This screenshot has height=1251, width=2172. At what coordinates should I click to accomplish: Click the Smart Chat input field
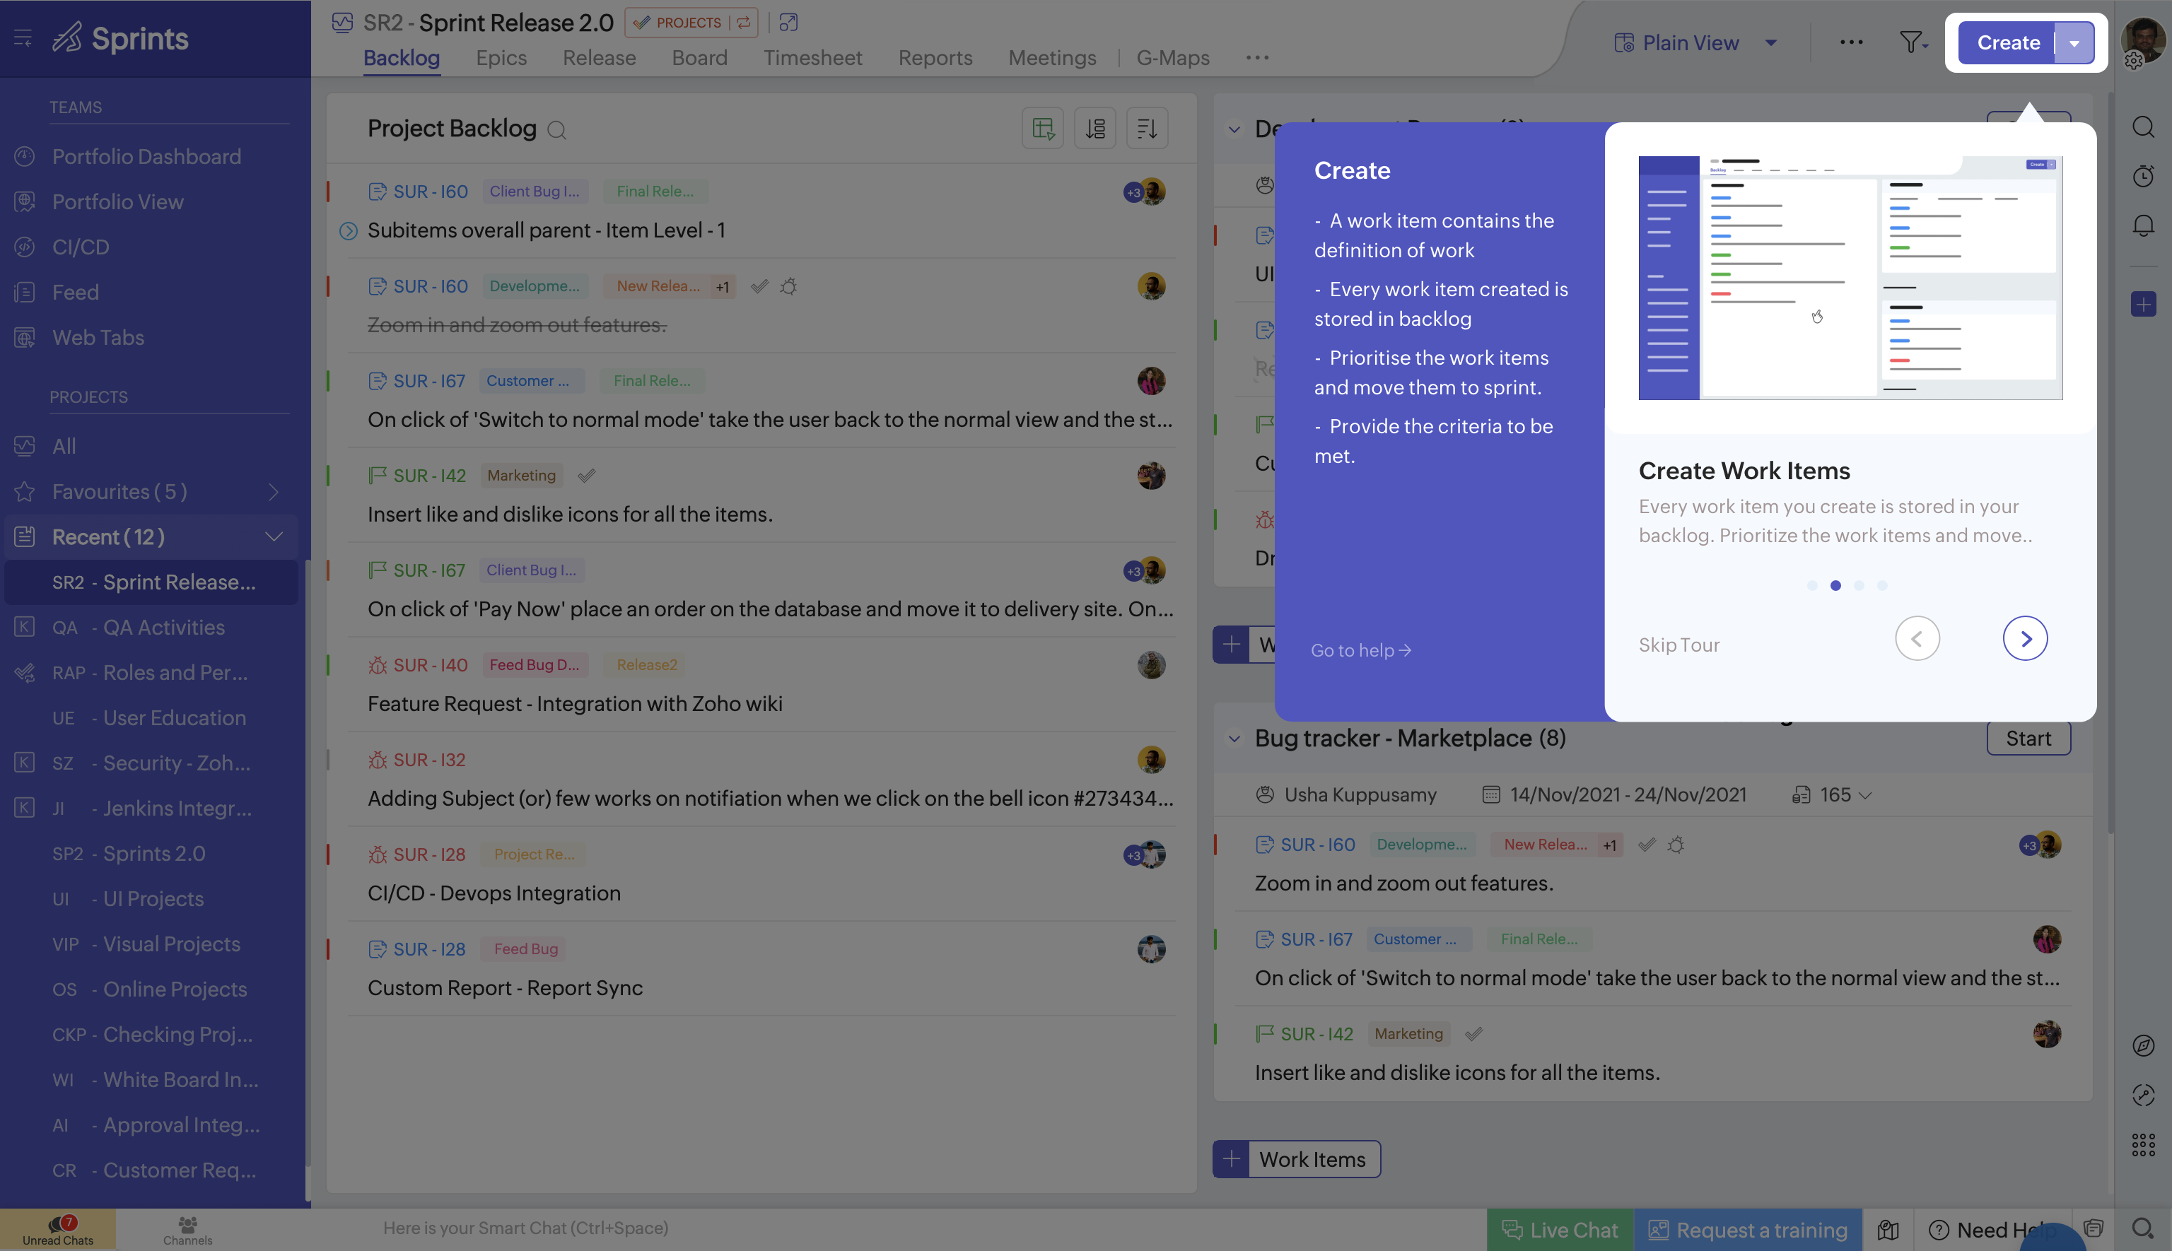point(525,1228)
